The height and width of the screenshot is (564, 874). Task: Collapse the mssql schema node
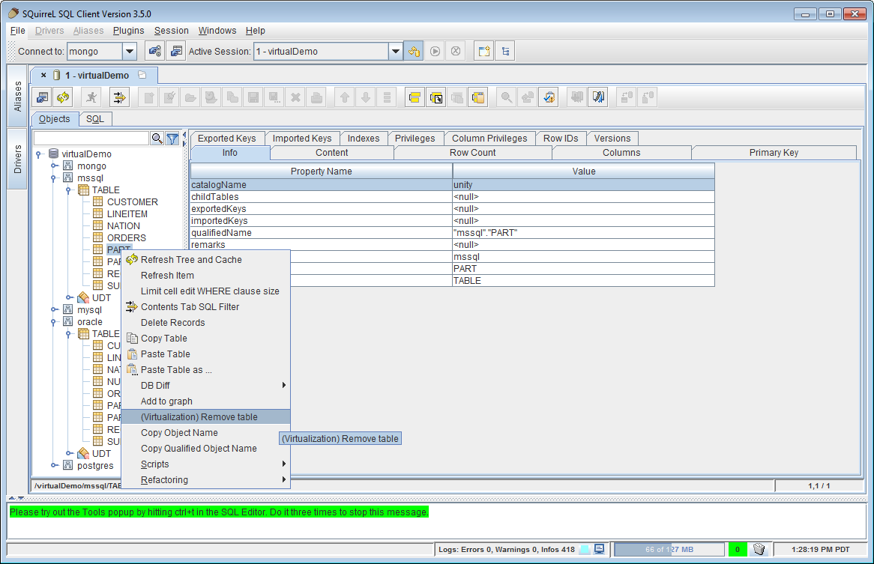(54, 178)
